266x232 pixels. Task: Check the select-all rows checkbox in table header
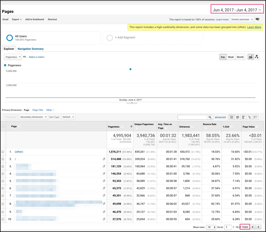tap(3, 126)
